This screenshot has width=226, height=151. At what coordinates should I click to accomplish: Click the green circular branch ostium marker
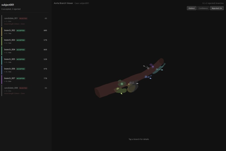click(122, 84)
